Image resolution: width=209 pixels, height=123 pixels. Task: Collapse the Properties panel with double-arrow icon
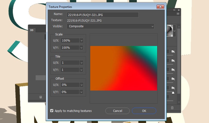pyautogui.click(x=174, y=10)
